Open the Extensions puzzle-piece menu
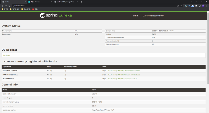209x113 pixels. point(196,6)
